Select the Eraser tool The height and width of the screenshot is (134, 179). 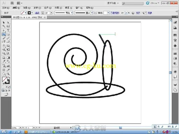pyautogui.click(x=8, y=42)
